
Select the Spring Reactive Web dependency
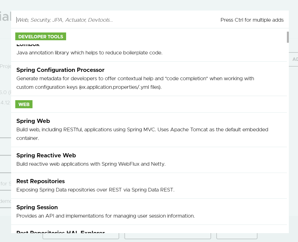click(149, 160)
